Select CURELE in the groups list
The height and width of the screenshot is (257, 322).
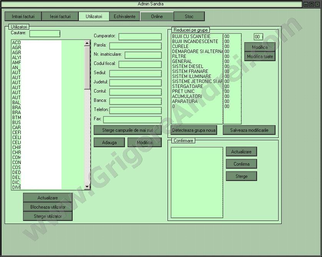197,46
